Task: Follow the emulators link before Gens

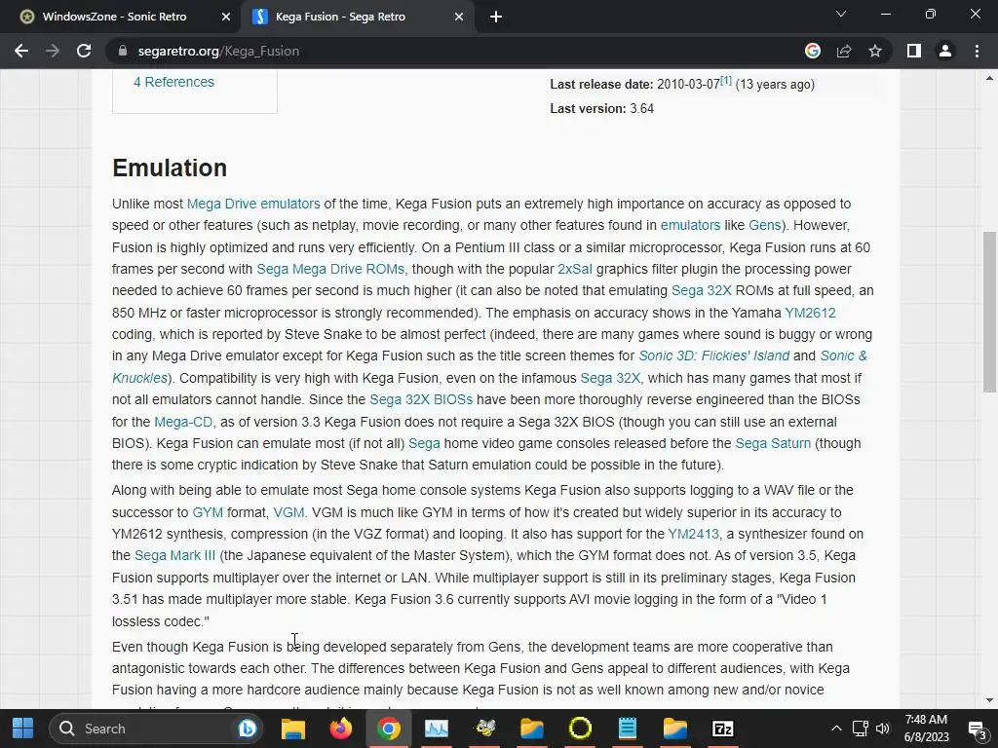Action: tap(690, 225)
